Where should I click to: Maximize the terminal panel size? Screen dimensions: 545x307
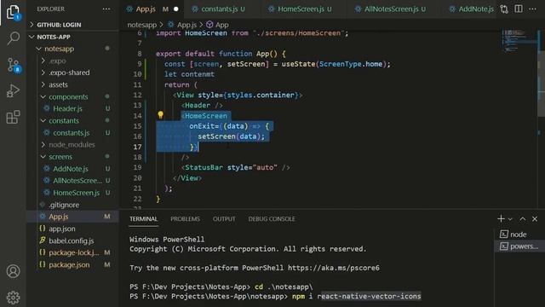point(522,218)
